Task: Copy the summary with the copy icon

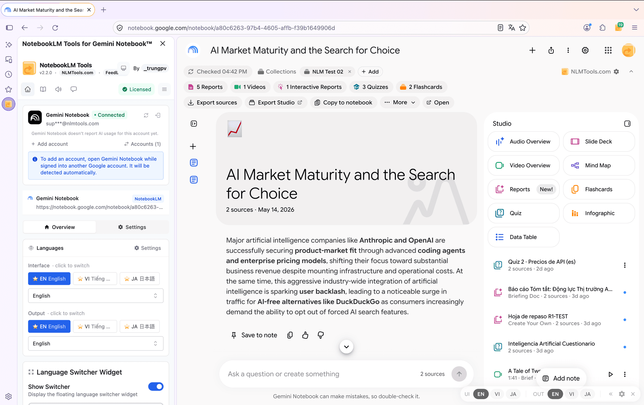Action: (x=290, y=335)
